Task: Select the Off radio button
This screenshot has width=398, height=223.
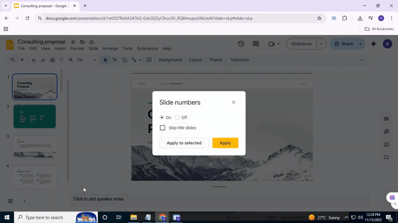Action: coord(177,118)
